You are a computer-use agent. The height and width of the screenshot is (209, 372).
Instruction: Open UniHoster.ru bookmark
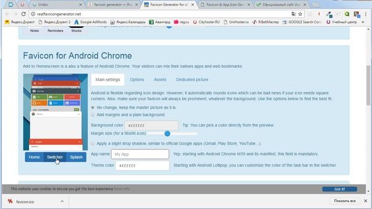click(236, 22)
